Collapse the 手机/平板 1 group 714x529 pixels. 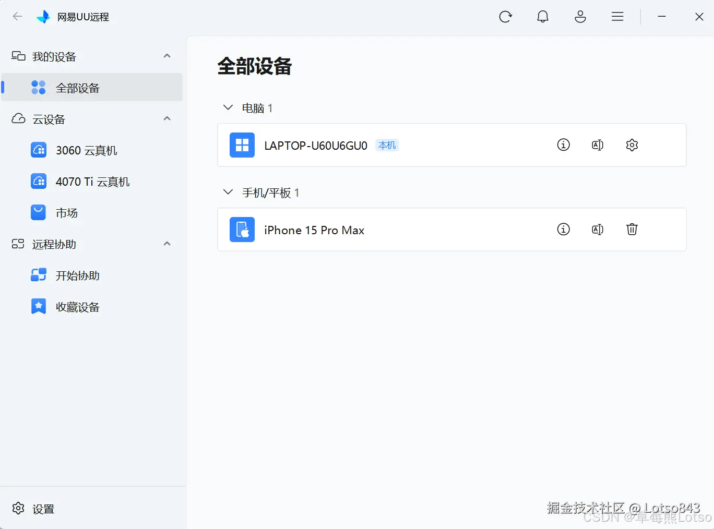228,192
